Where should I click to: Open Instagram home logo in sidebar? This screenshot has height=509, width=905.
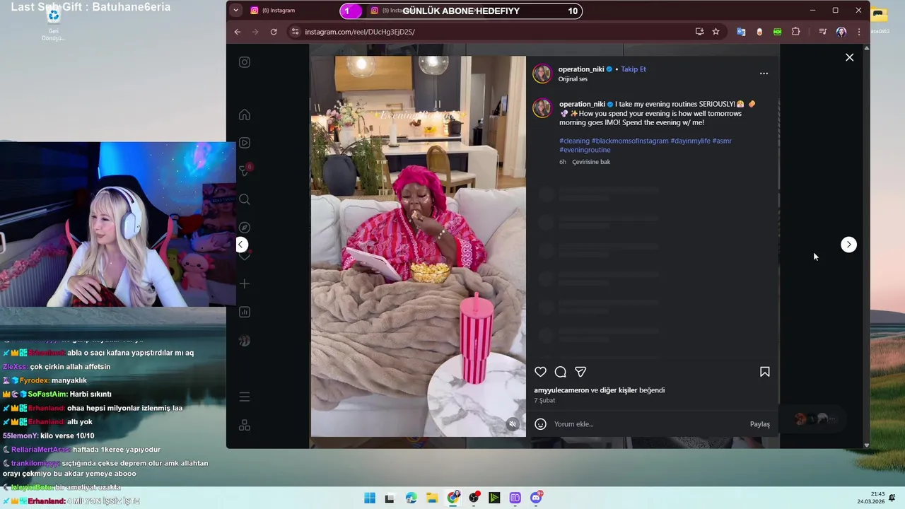click(x=245, y=62)
